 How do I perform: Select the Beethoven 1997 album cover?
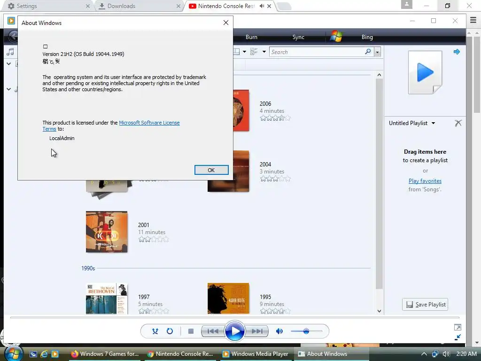pos(107,298)
